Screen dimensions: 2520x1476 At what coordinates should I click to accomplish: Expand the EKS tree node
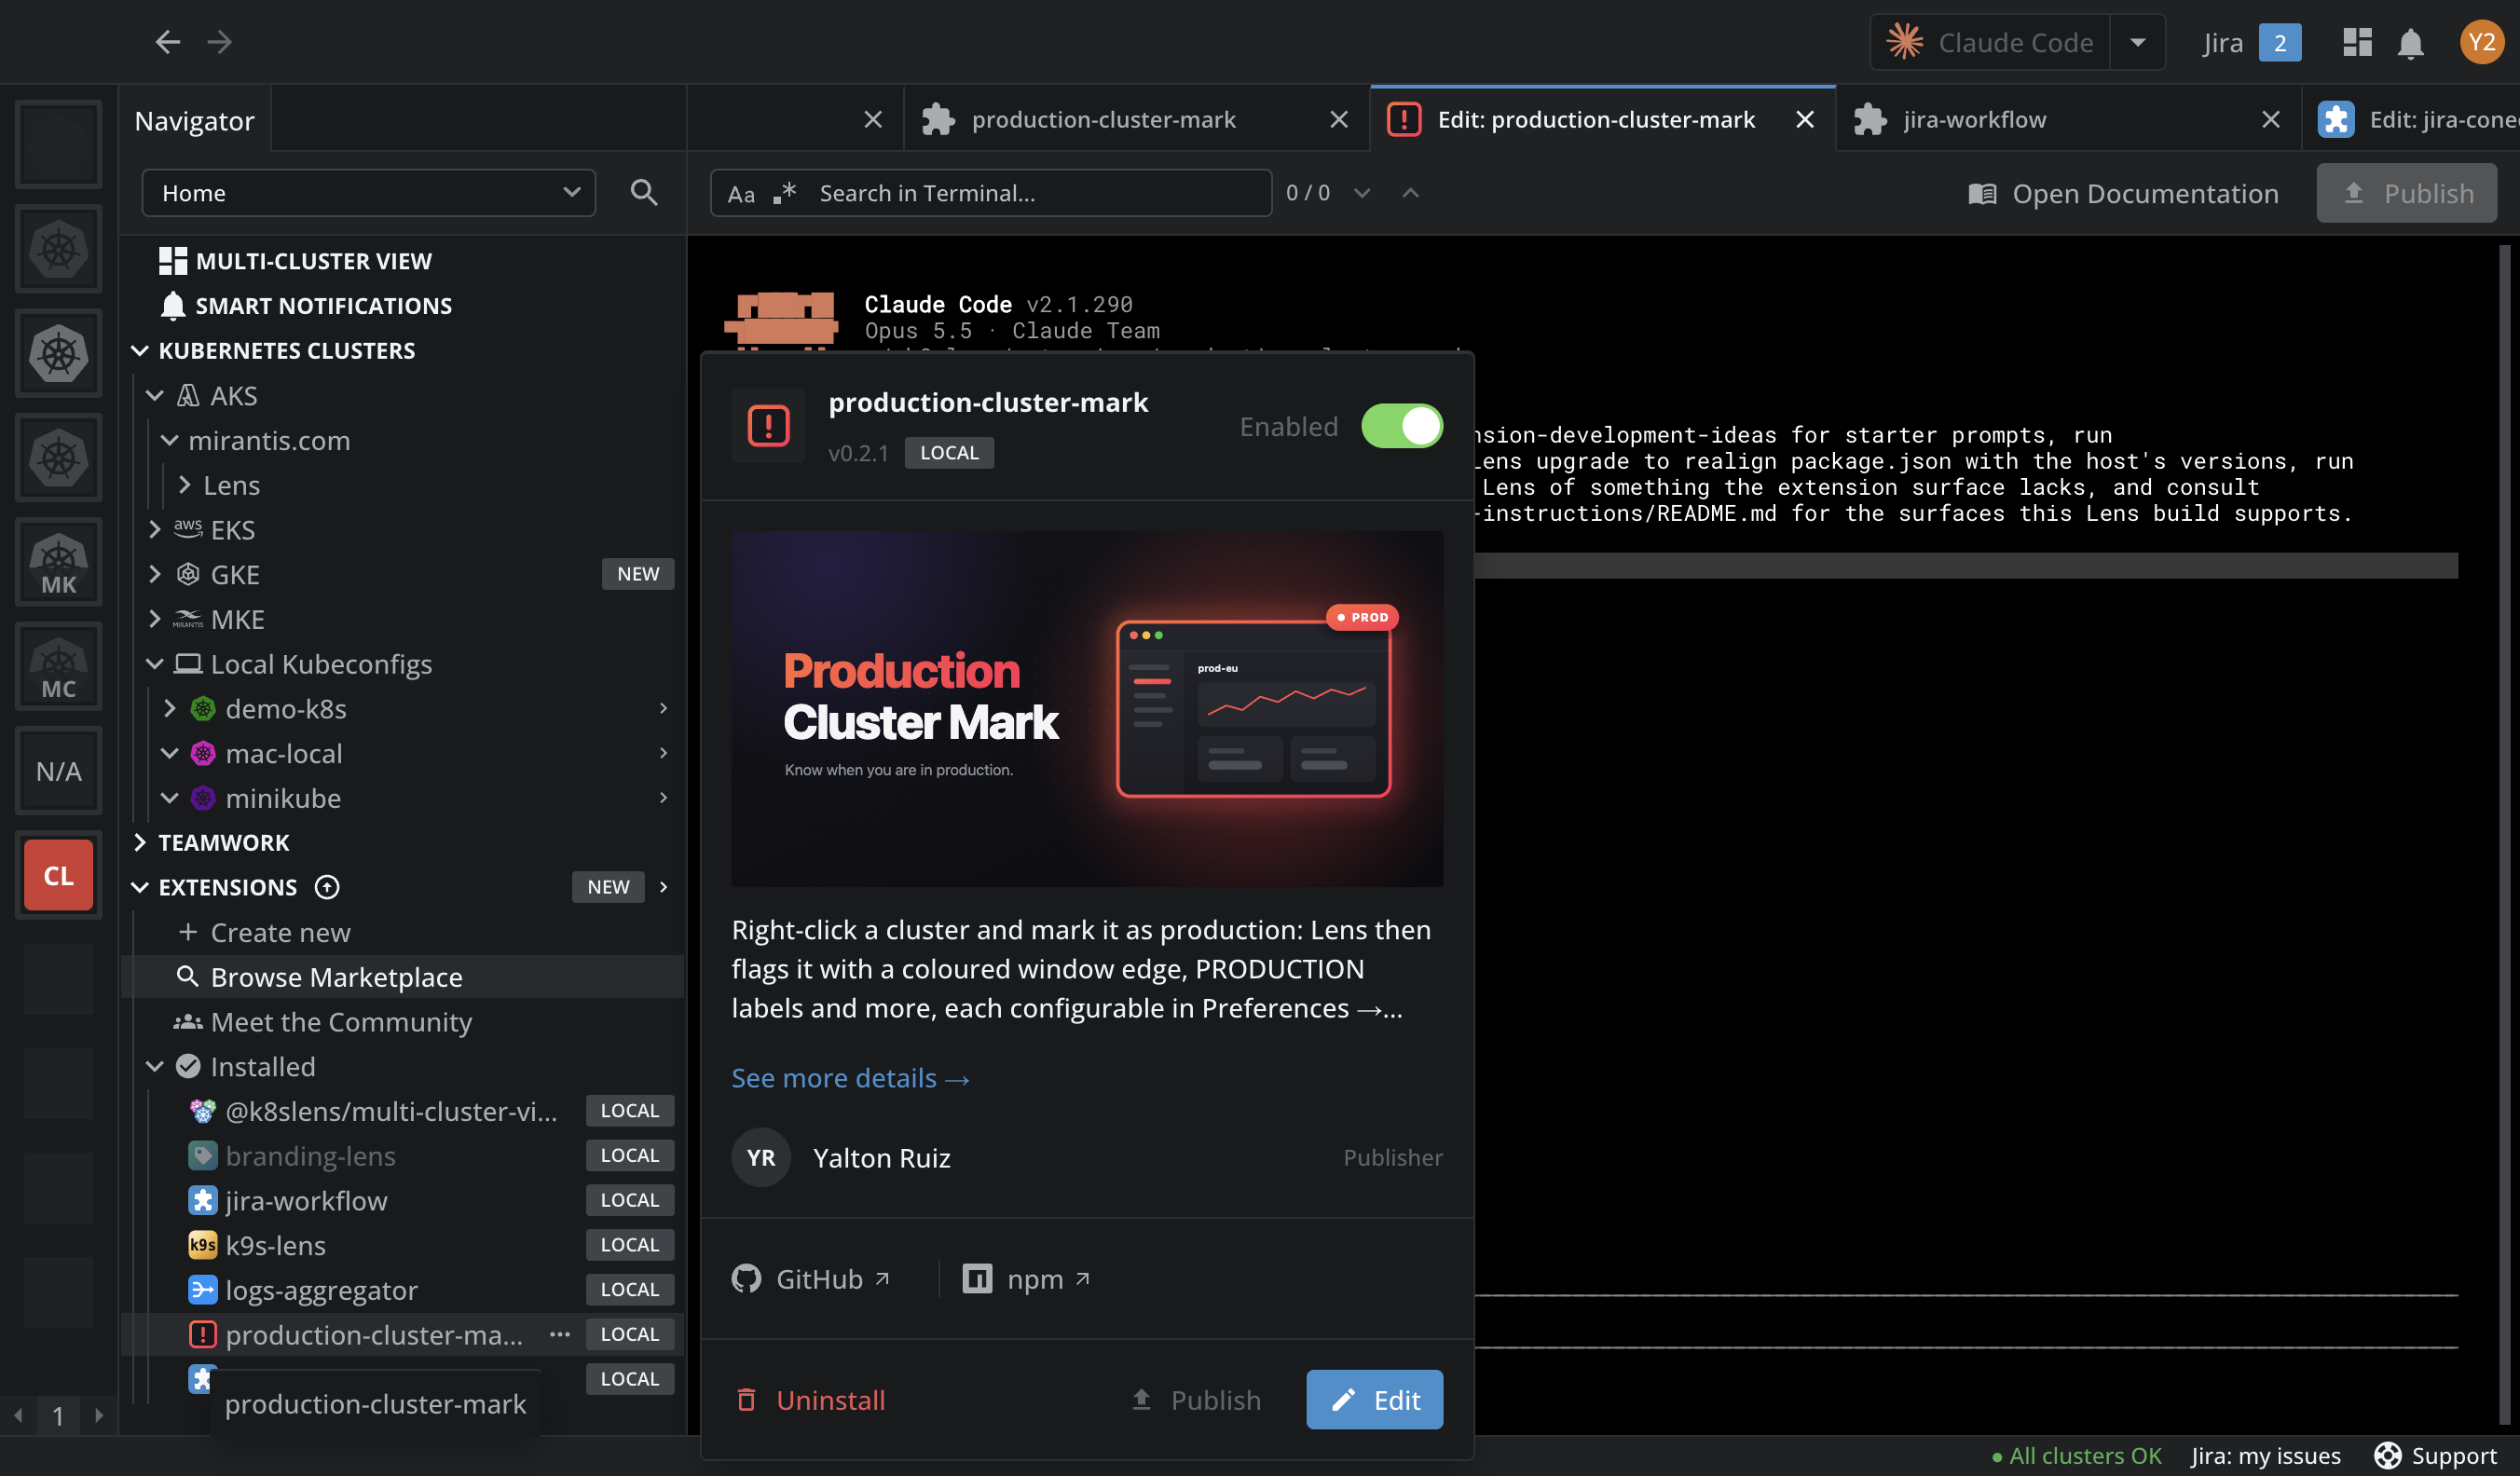pos(155,530)
